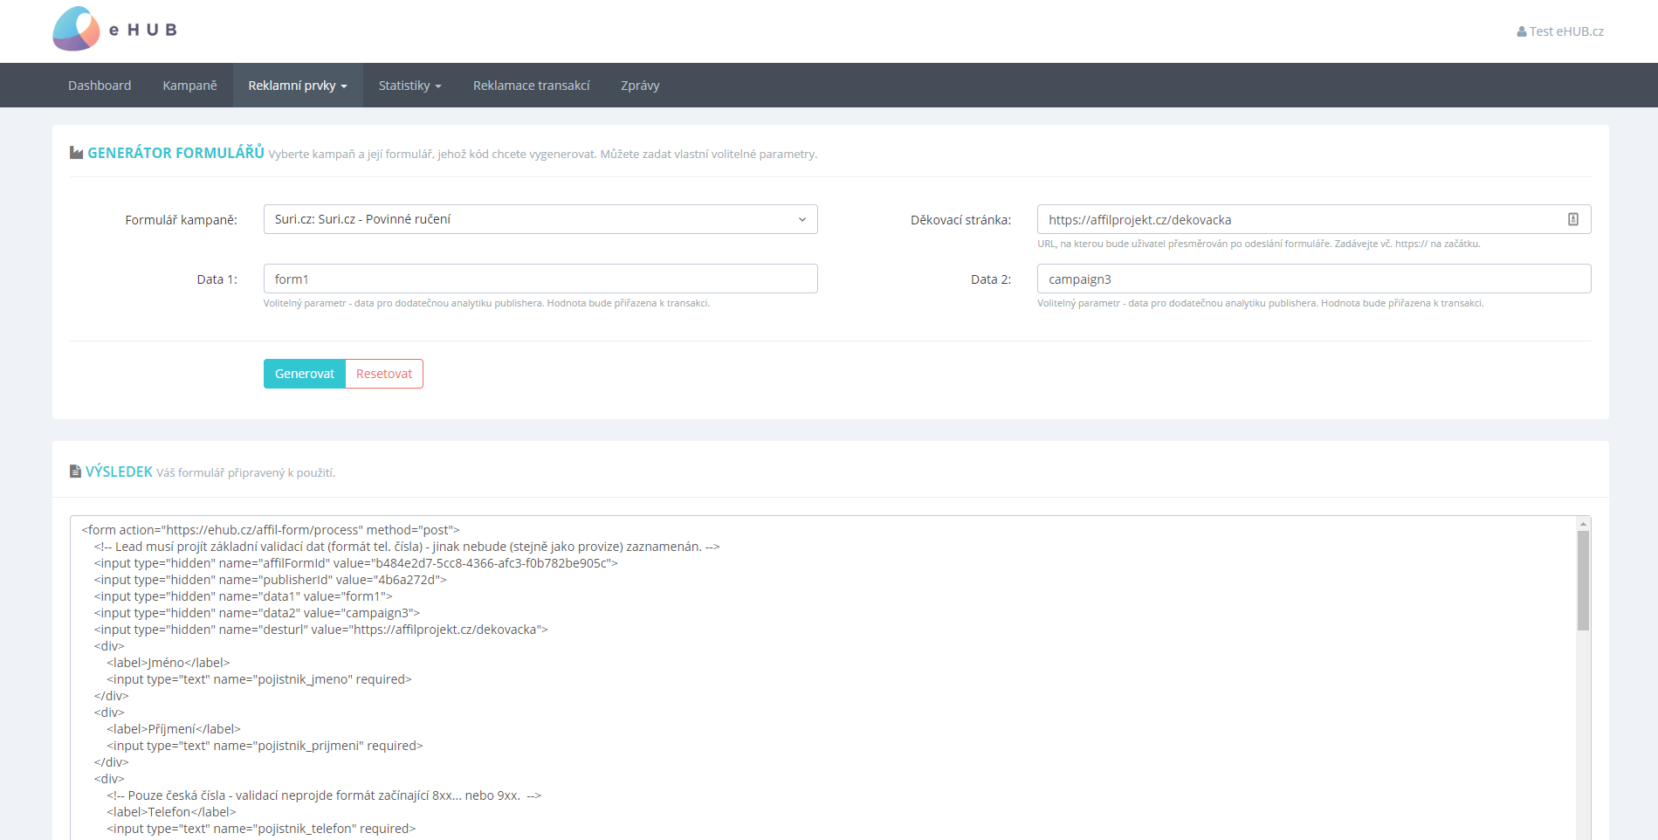Click the code line containing affilFormId value

[x=356, y=563]
